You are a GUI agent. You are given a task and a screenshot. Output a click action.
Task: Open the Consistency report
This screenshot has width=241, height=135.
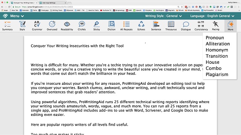[201, 26]
